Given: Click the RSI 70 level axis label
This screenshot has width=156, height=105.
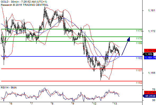Looking at the screenshot, I should [x=154, y=90].
